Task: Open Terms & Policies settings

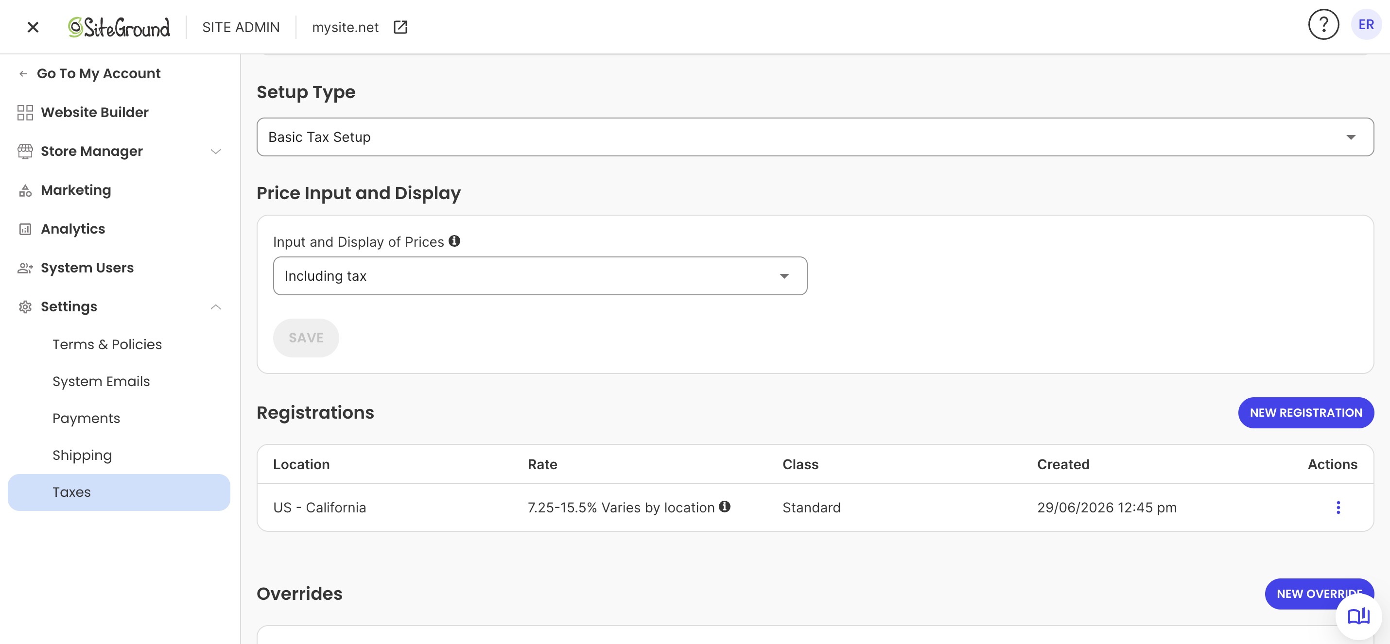Action: coord(107,344)
